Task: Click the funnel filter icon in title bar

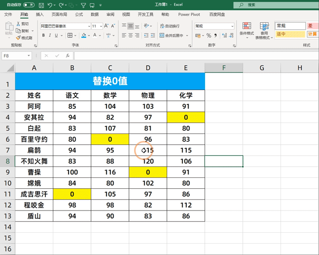Action: 83,5
